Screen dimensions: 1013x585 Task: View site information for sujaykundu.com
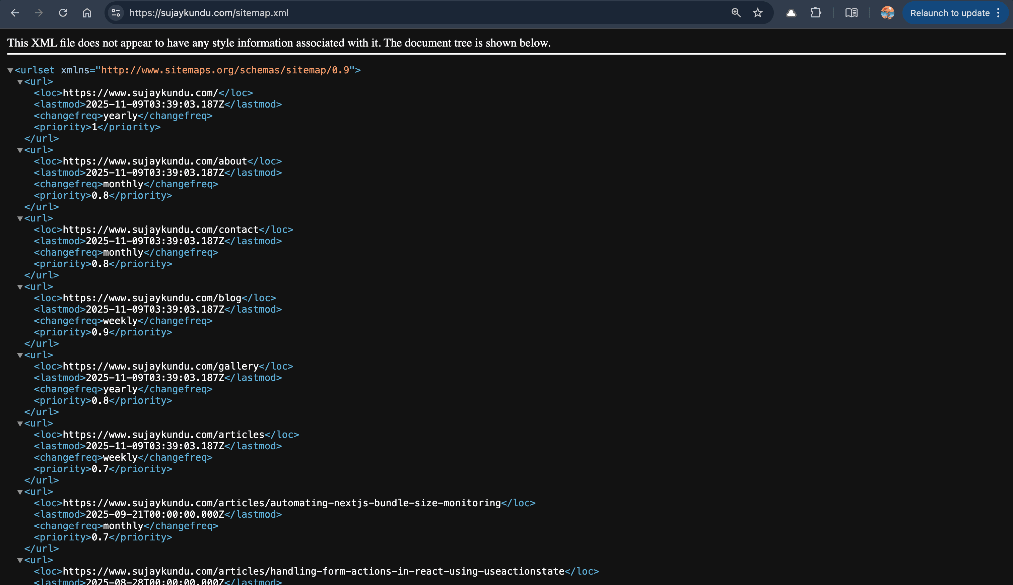(116, 13)
